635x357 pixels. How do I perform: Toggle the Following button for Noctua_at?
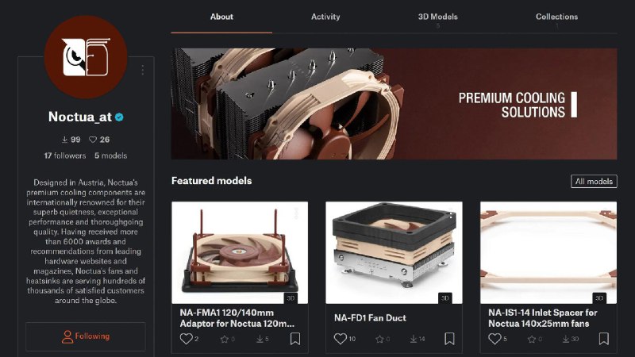(86, 336)
